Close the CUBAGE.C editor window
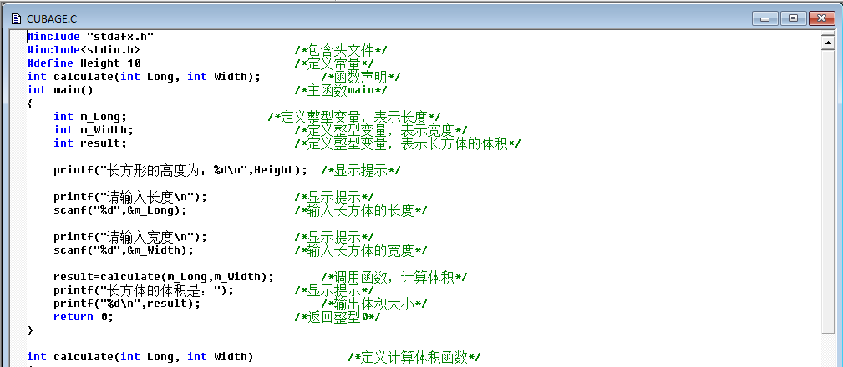843x367 pixels. 821,18
